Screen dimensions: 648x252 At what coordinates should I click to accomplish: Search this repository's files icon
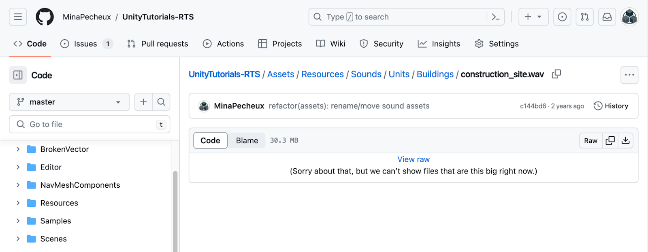(x=161, y=102)
